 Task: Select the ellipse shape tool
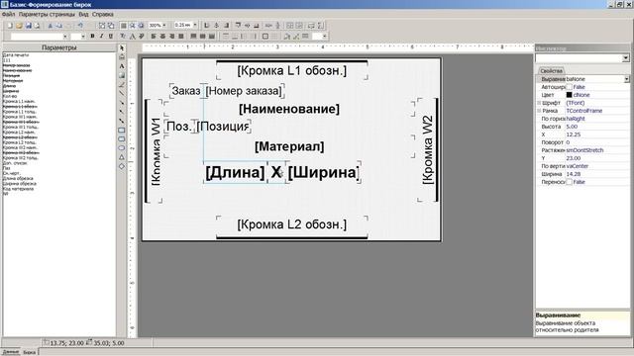pyautogui.click(x=122, y=148)
